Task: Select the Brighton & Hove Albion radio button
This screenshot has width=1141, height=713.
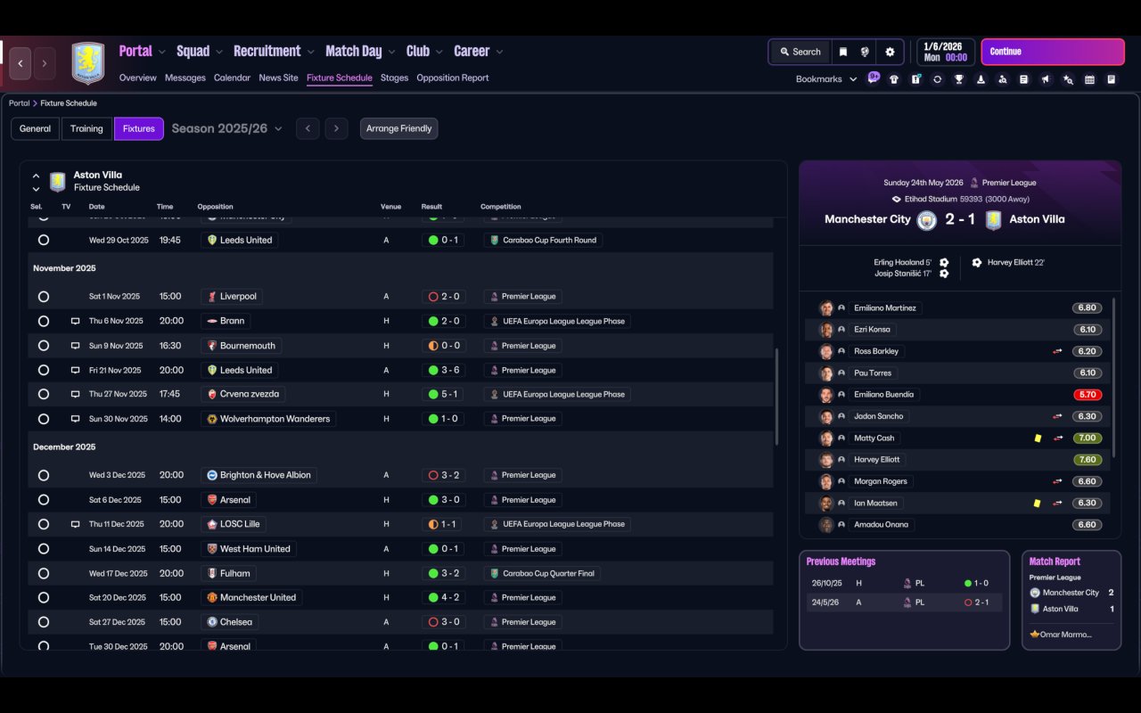Action: (x=44, y=476)
